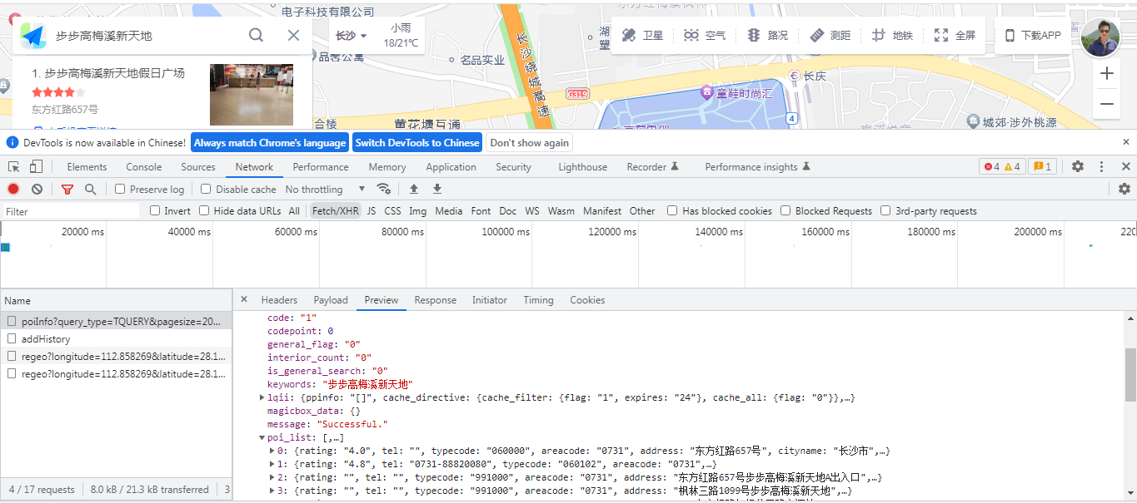Zoom in the map with plus button
The height and width of the screenshot is (503, 1137).
(1107, 74)
